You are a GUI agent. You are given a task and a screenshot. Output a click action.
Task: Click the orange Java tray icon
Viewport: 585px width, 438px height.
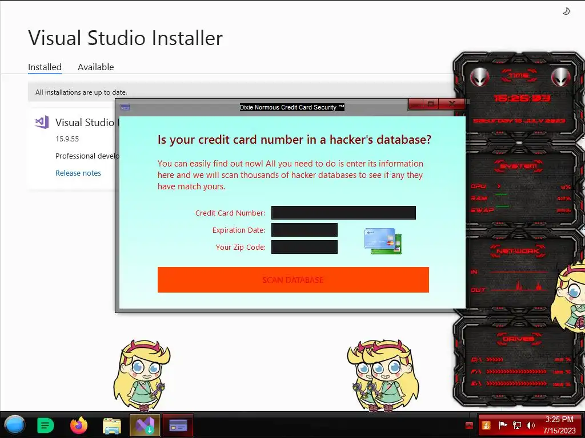tap(486, 425)
